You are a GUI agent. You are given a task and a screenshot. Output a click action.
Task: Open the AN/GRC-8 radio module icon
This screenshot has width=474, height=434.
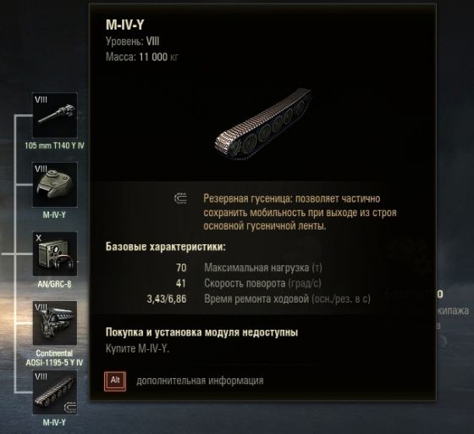pos(55,253)
